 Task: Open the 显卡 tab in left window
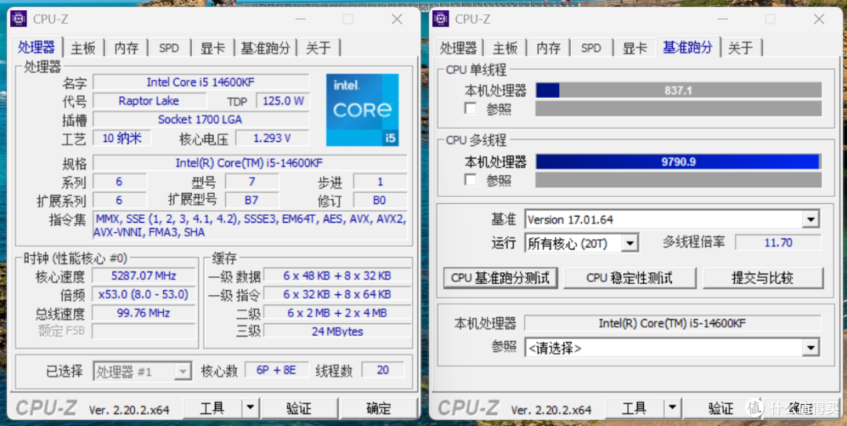point(213,48)
